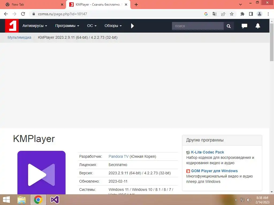Focus the поиск search field
The image size is (274, 205).
198,26
